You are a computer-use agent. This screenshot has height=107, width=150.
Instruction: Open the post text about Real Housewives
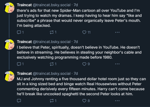tap(81, 87)
